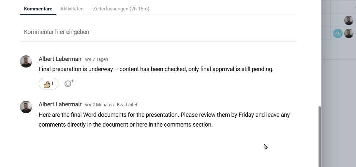The height and width of the screenshot is (167, 356).
Task: Click the photo avatar next to AG
Action: coord(349,33)
